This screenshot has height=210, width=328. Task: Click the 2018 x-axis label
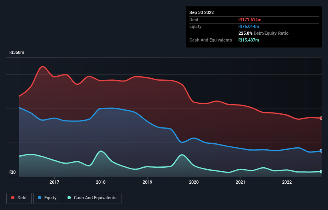click(x=101, y=182)
